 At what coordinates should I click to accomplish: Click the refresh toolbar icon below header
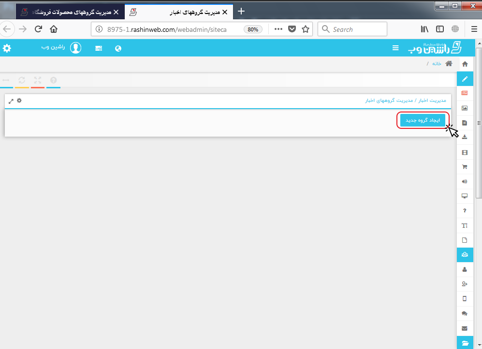(22, 80)
